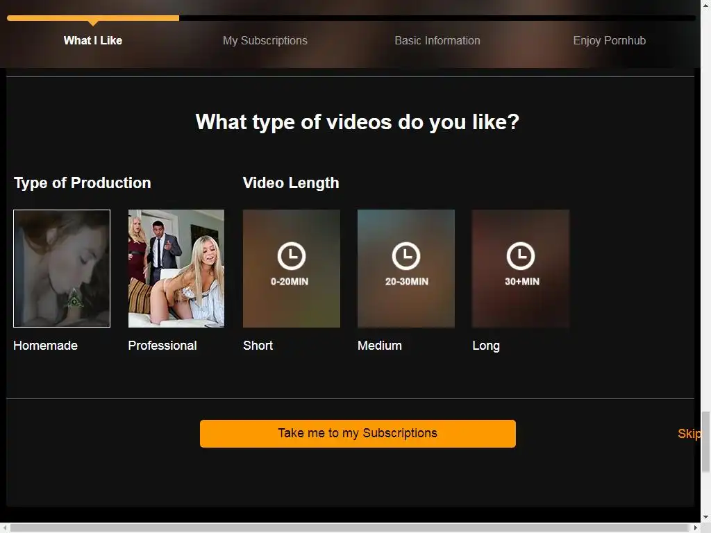Select the Professional production thumbnail
The width and height of the screenshot is (711, 533).
(x=176, y=269)
